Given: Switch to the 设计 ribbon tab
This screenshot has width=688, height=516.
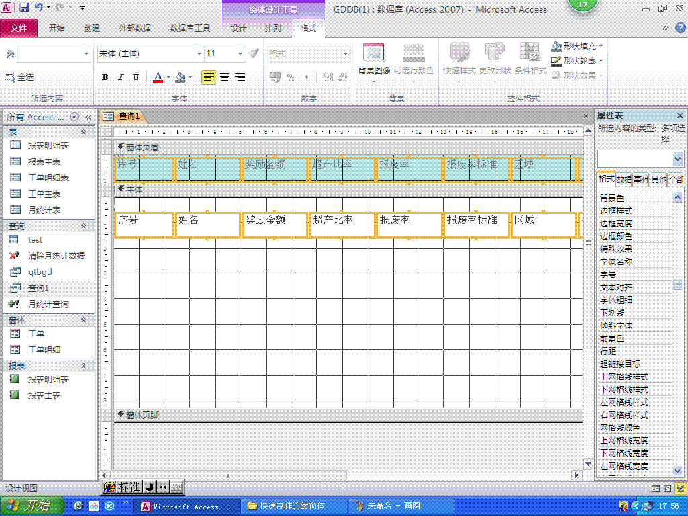Looking at the screenshot, I should coord(239,28).
